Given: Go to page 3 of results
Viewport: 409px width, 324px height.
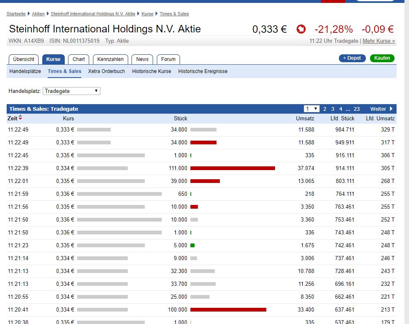Looking at the screenshot, I should [x=333, y=109].
